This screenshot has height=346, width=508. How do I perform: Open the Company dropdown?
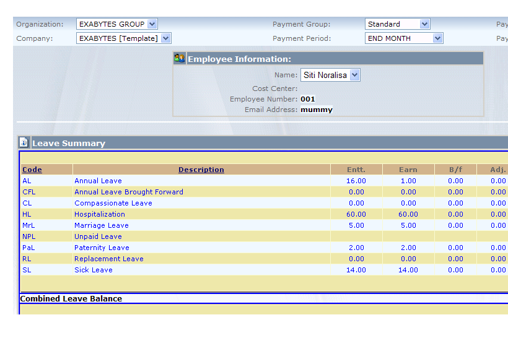123,38
